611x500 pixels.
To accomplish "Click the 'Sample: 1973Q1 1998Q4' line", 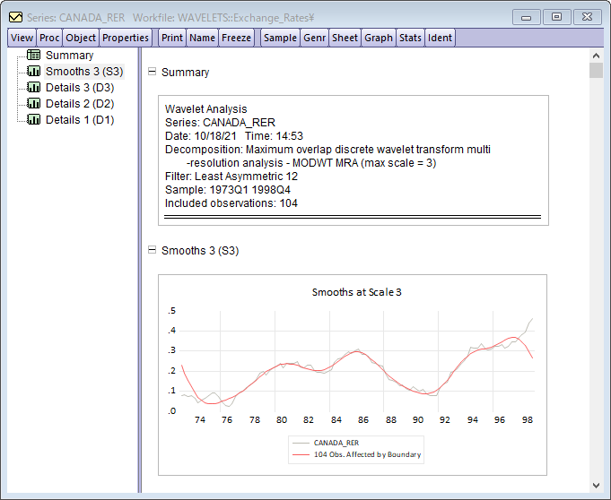I will (228, 189).
